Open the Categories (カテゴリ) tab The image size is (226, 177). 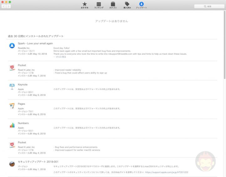click(x=113, y=5)
